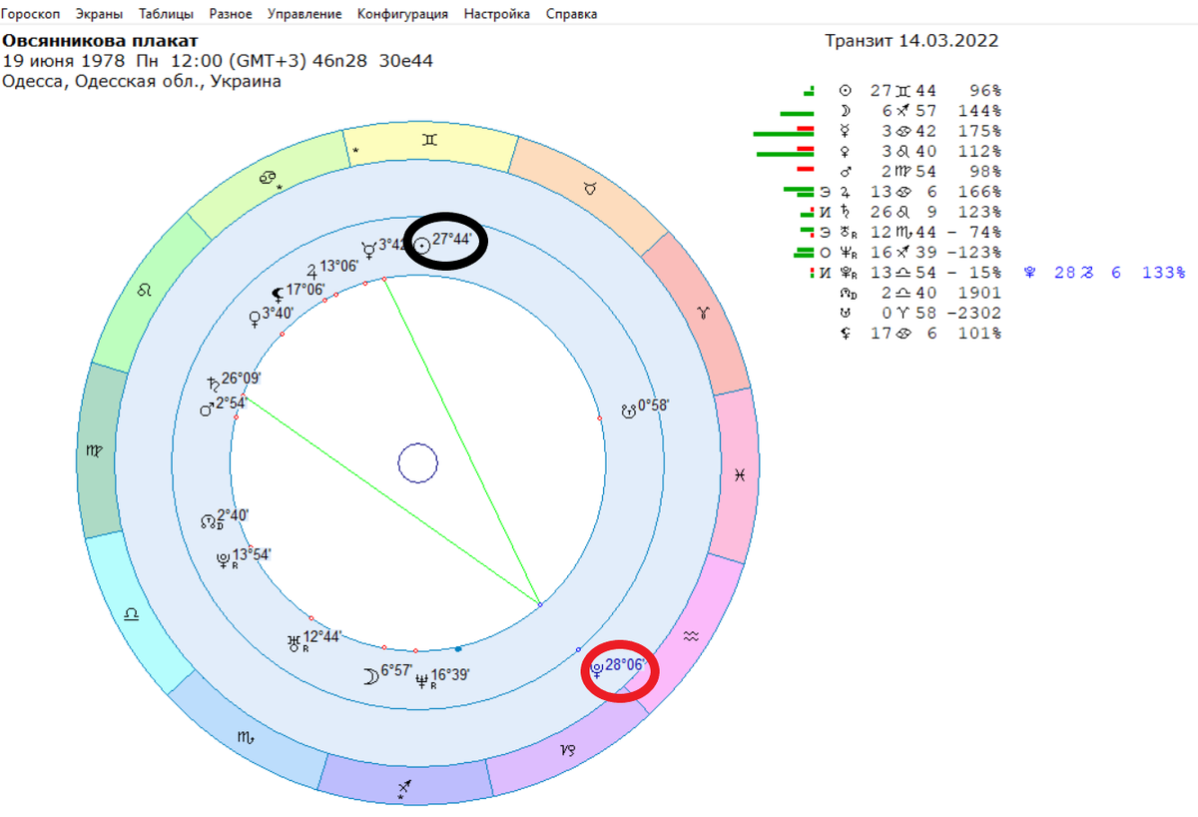Screen dimensions: 1198x817
Task: Select the South Node row with -2302
Action: pos(918,313)
